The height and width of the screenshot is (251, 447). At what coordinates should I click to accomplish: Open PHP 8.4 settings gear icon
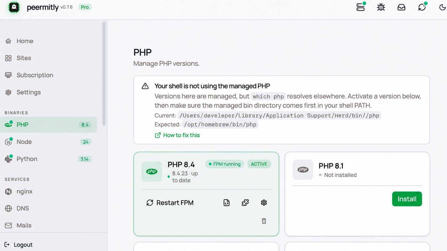264,203
